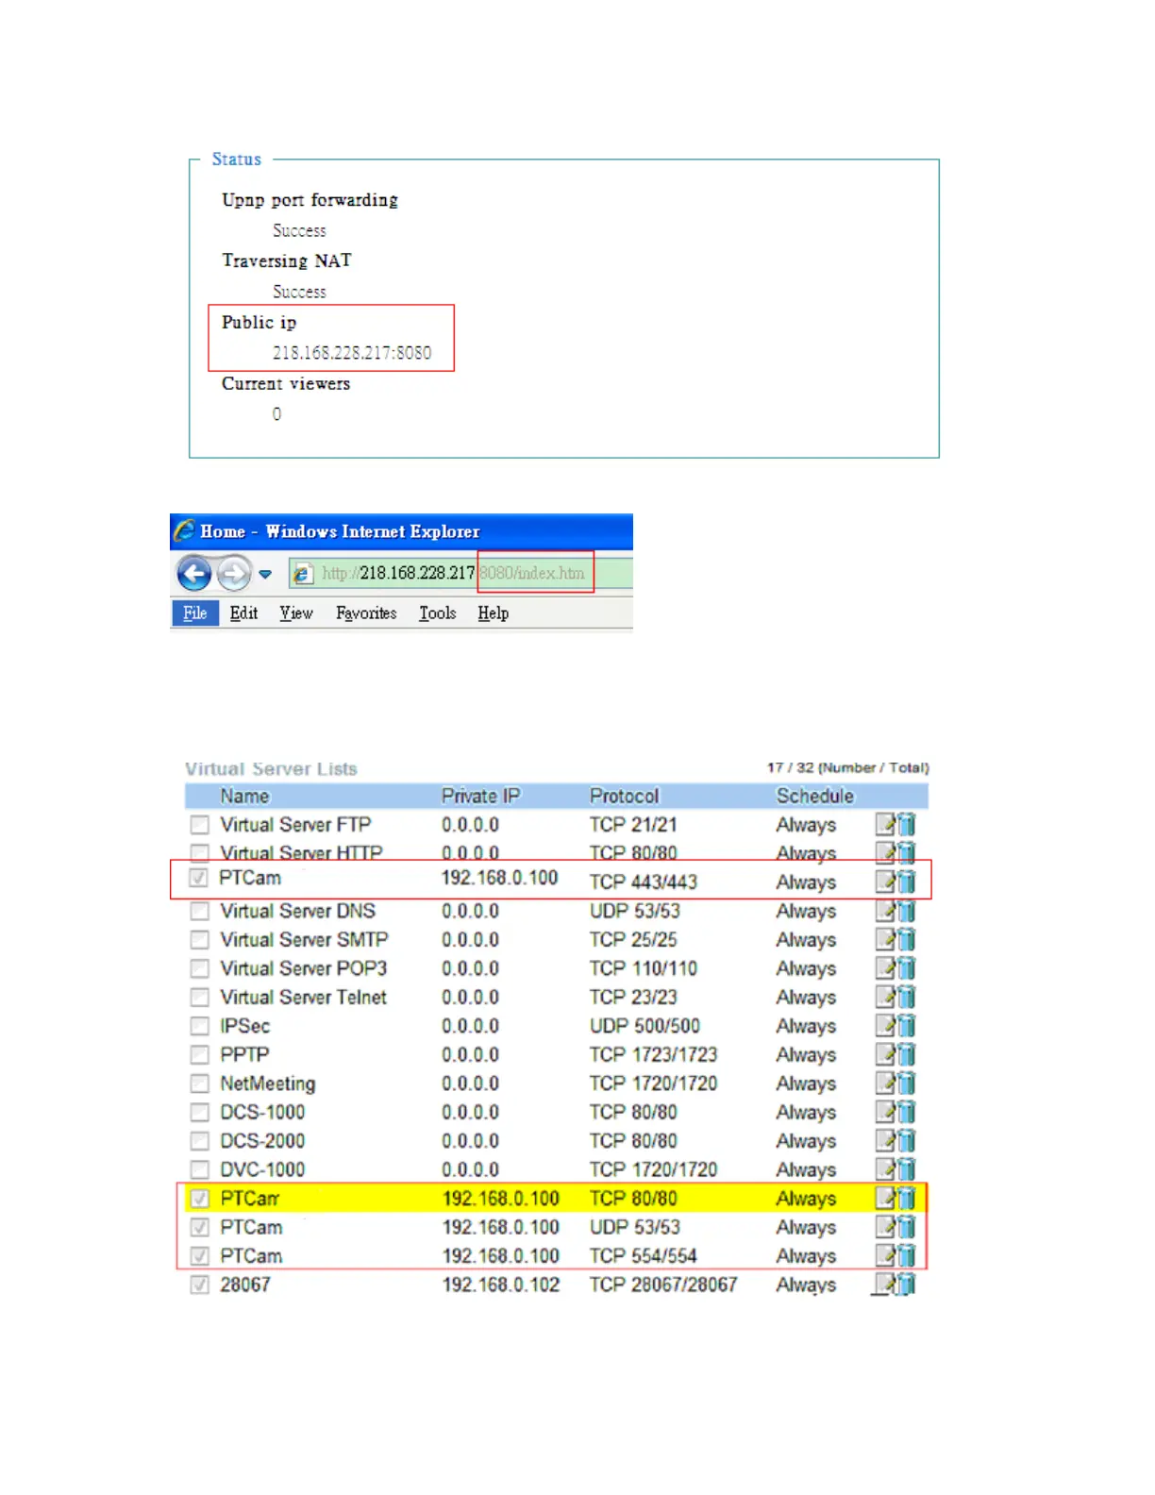
Task: Click the Name column header
Action: click(245, 796)
